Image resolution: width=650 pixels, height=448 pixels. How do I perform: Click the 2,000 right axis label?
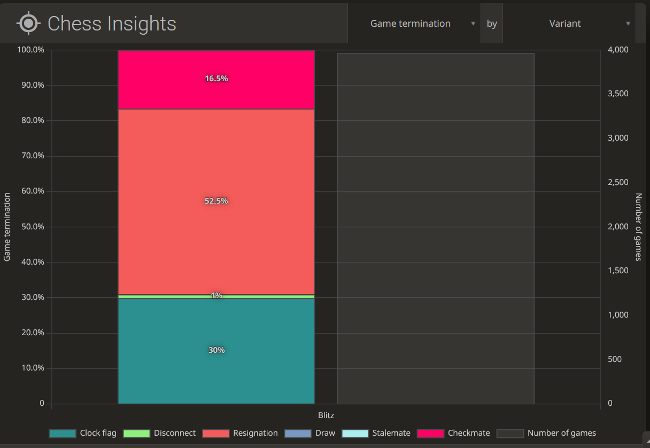(618, 227)
